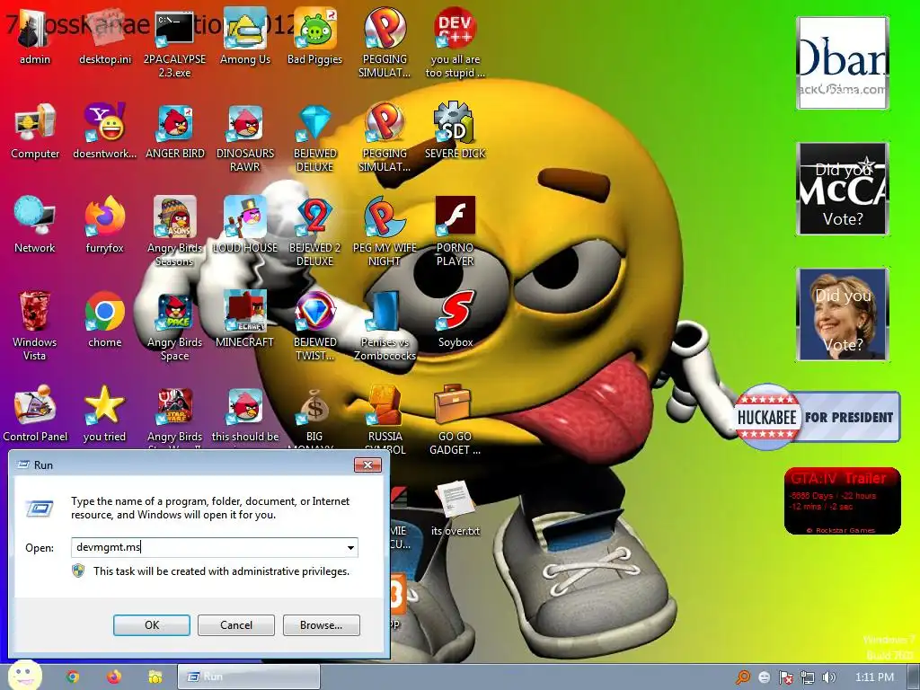Click OK in the Run dialog

(151, 625)
